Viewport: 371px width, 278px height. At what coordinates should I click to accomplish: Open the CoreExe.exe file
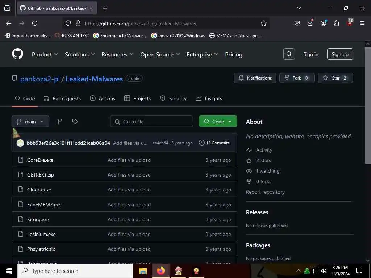tap(40, 160)
